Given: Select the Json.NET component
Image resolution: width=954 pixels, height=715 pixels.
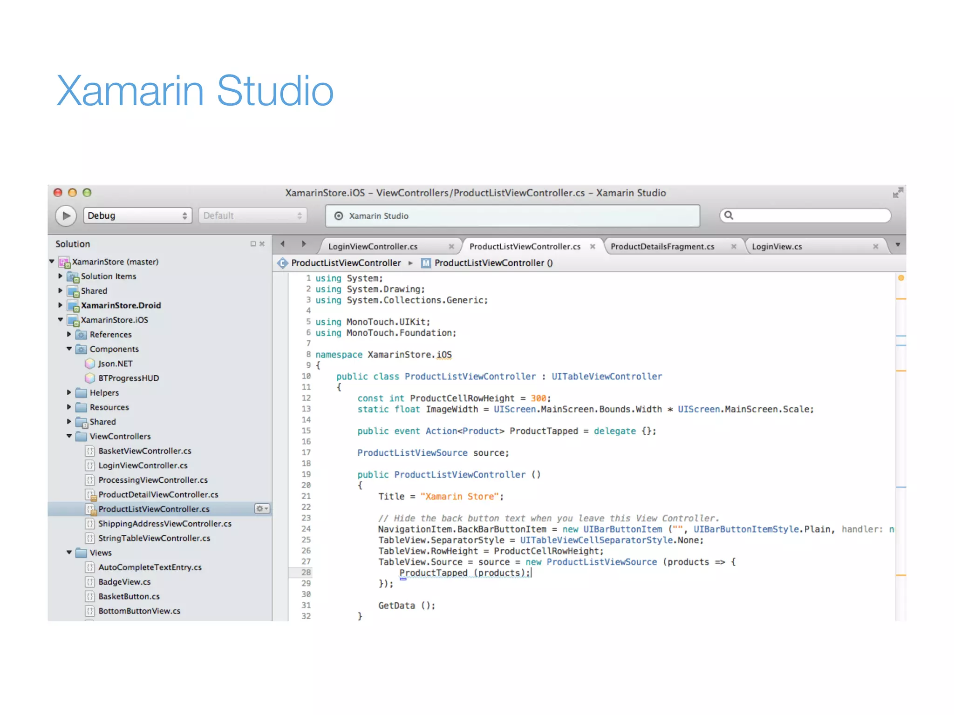Looking at the screenshot, I should coord(115,364).
